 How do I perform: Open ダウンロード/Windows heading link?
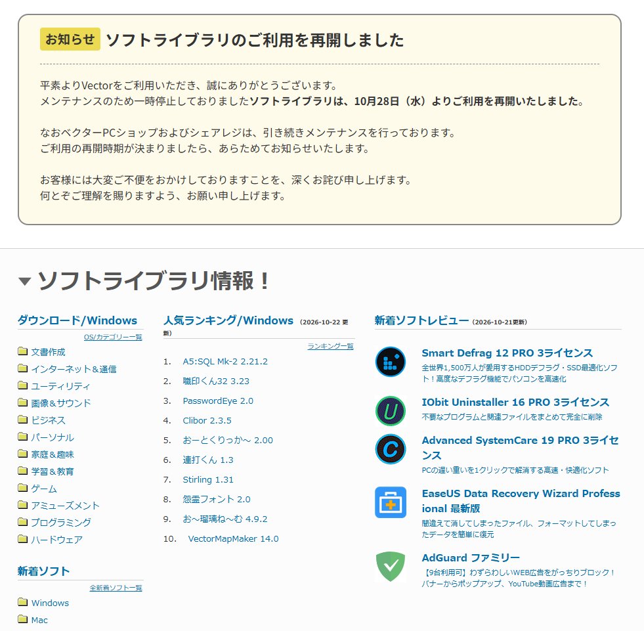pyautogui.click(x=77, y=320)
